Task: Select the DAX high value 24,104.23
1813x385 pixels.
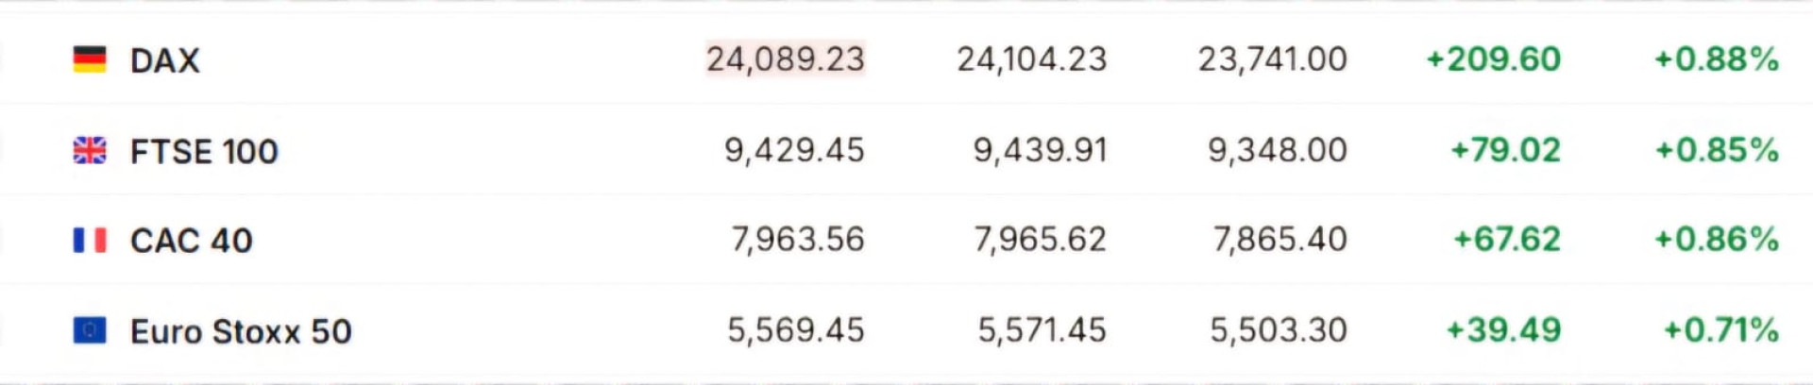Action: pos(1031,59)
